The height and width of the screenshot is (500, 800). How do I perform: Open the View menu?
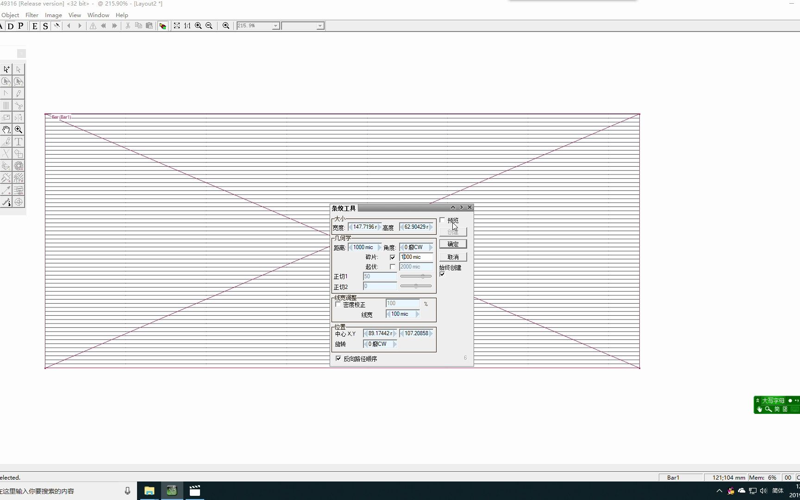click(75, 15)
